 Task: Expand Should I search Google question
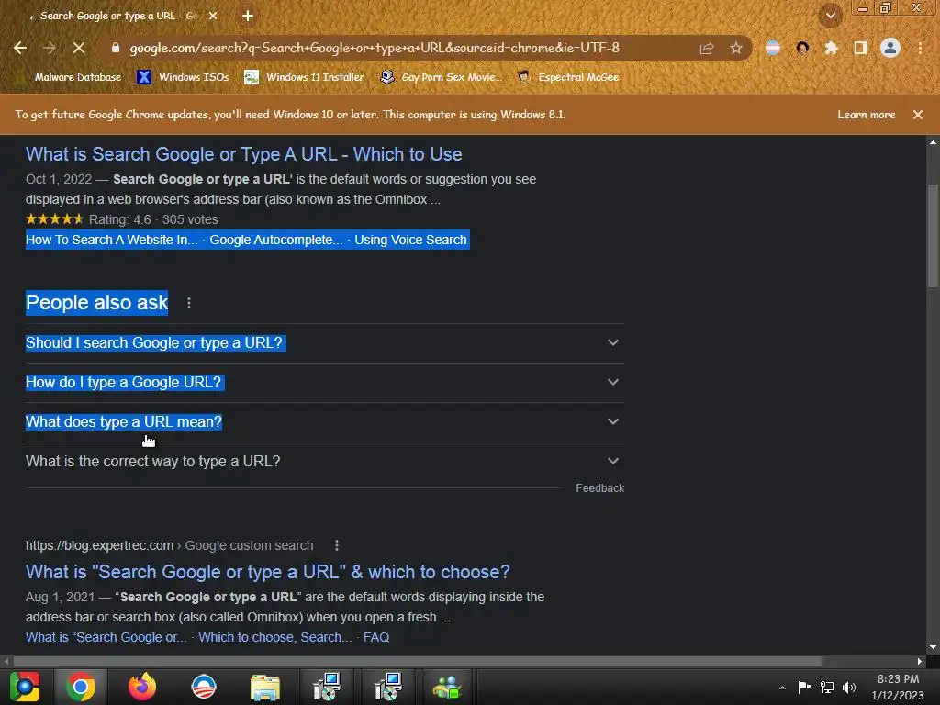click(x=324, y=343)
